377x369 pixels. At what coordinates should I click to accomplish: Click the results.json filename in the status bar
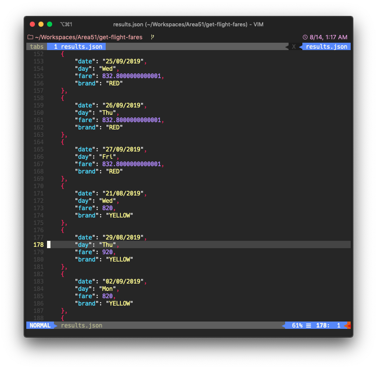82,325
